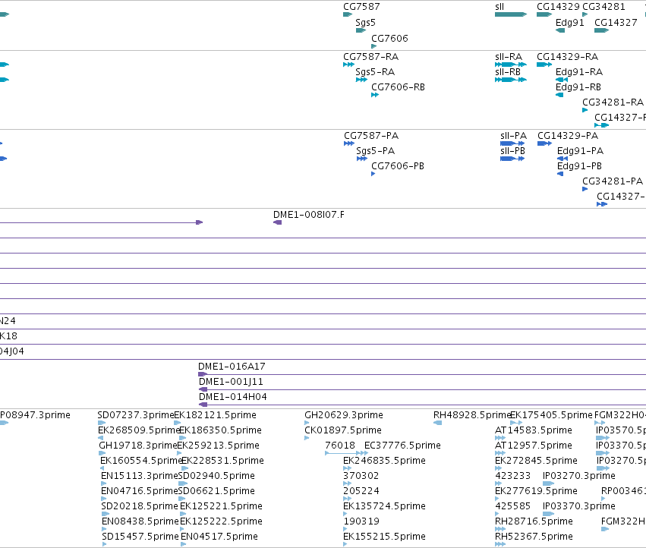
Task: Select the Edg91 gene label
Action: [570, 22]
